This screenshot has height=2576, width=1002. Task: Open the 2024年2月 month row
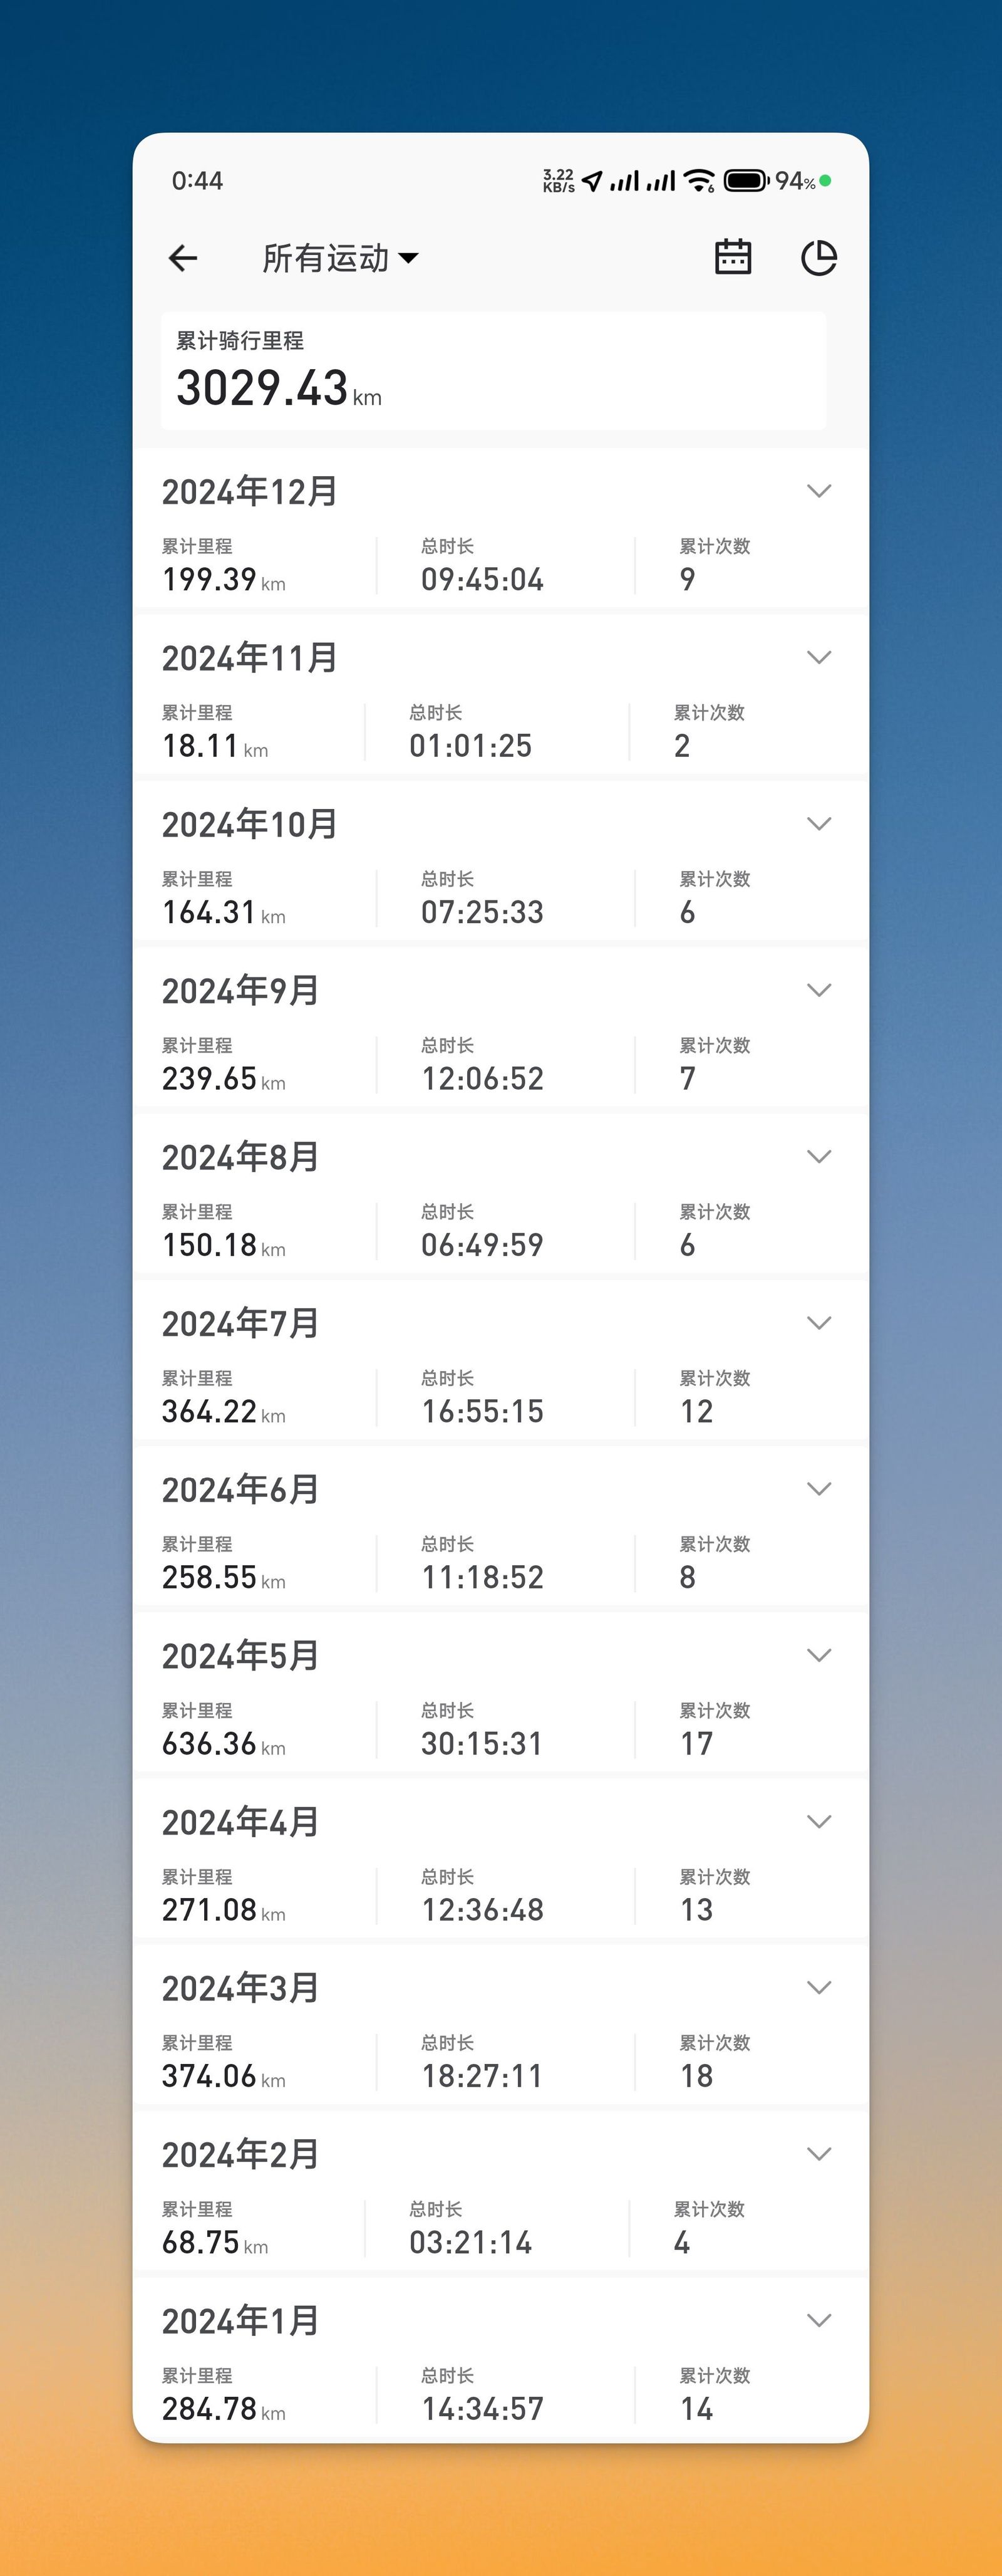point(500,2194)
